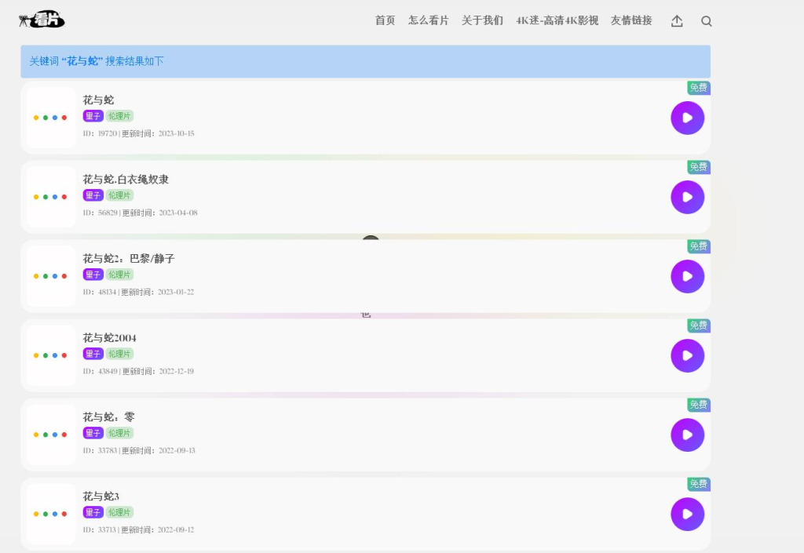804x553 pixels.
Task: Click thumbnail placeholder of 花与蛇 ID 19720
Action: pyautogui.click(x=51, y=118)
